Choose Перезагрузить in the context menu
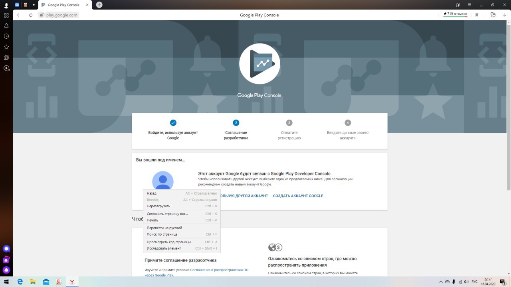Viewport: 511px width, 287px height. (x=182, y=206)
